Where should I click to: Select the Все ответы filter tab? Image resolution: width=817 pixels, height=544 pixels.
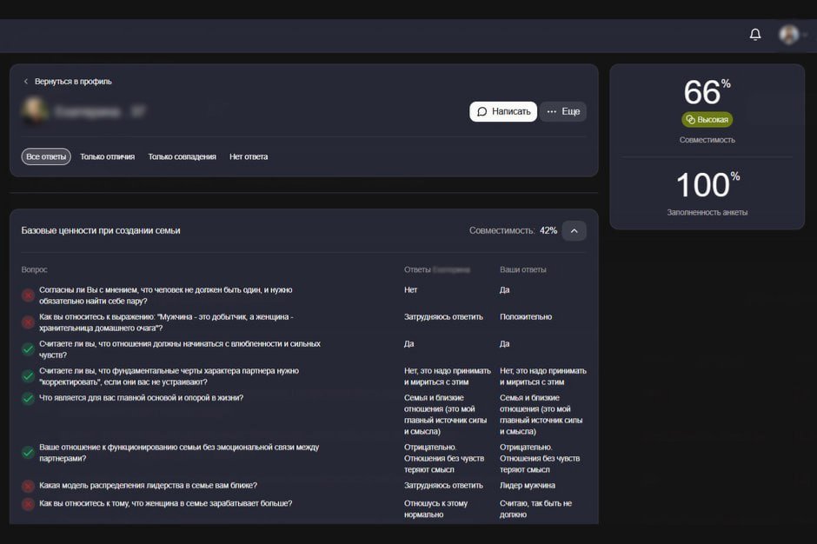coord(46,156)
